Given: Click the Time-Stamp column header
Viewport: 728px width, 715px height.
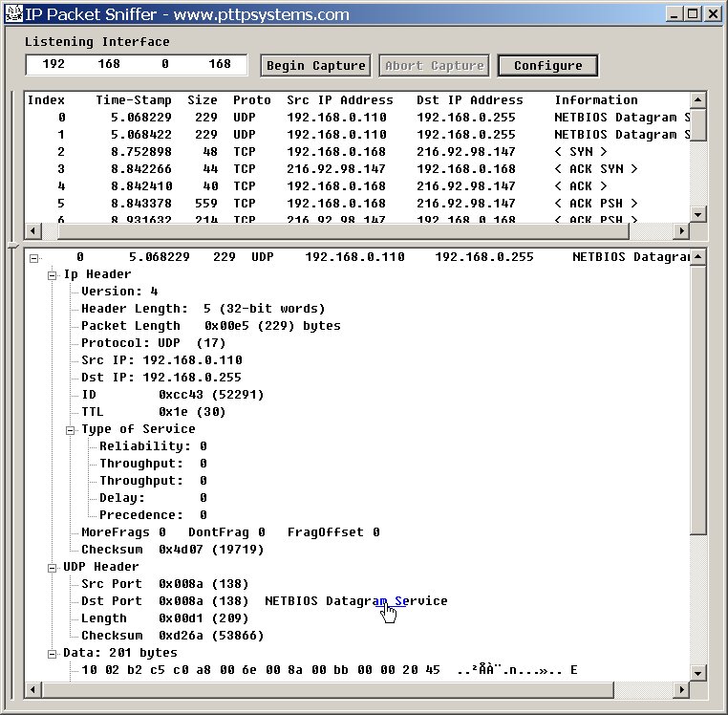Looking at the screenshot, I should [x=134, y=100].
